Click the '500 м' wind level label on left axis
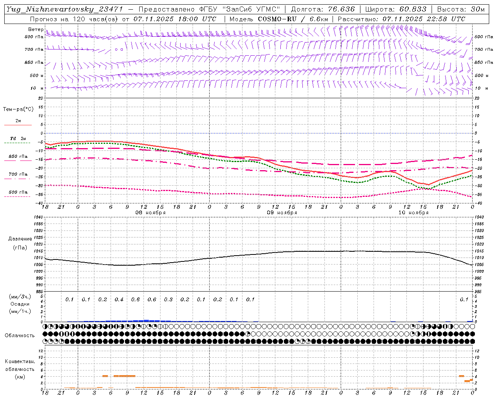The width and height of the screenshot is (495, 396). coord(37,75)
